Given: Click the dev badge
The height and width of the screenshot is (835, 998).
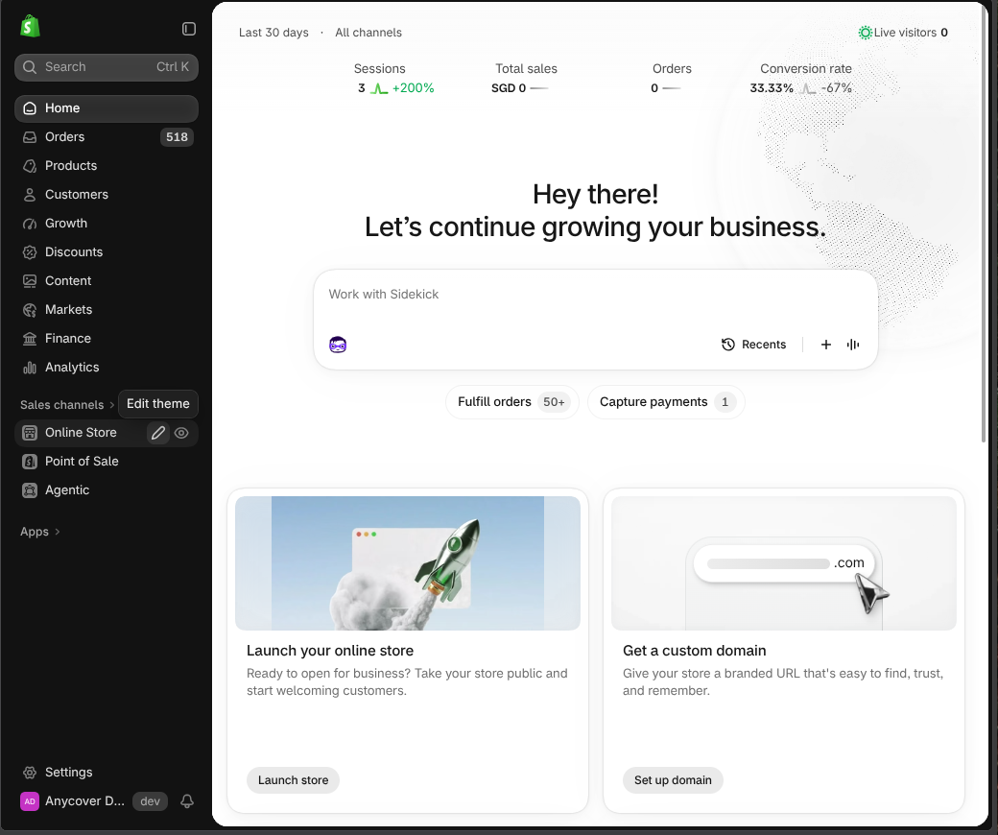Looking at the screenshot, I should [x=150, y=801].
